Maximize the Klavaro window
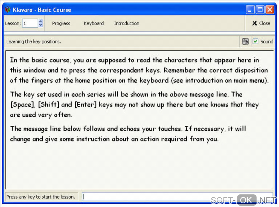The width and height of the screenshot is (279, 207). (x=260, y=10)
